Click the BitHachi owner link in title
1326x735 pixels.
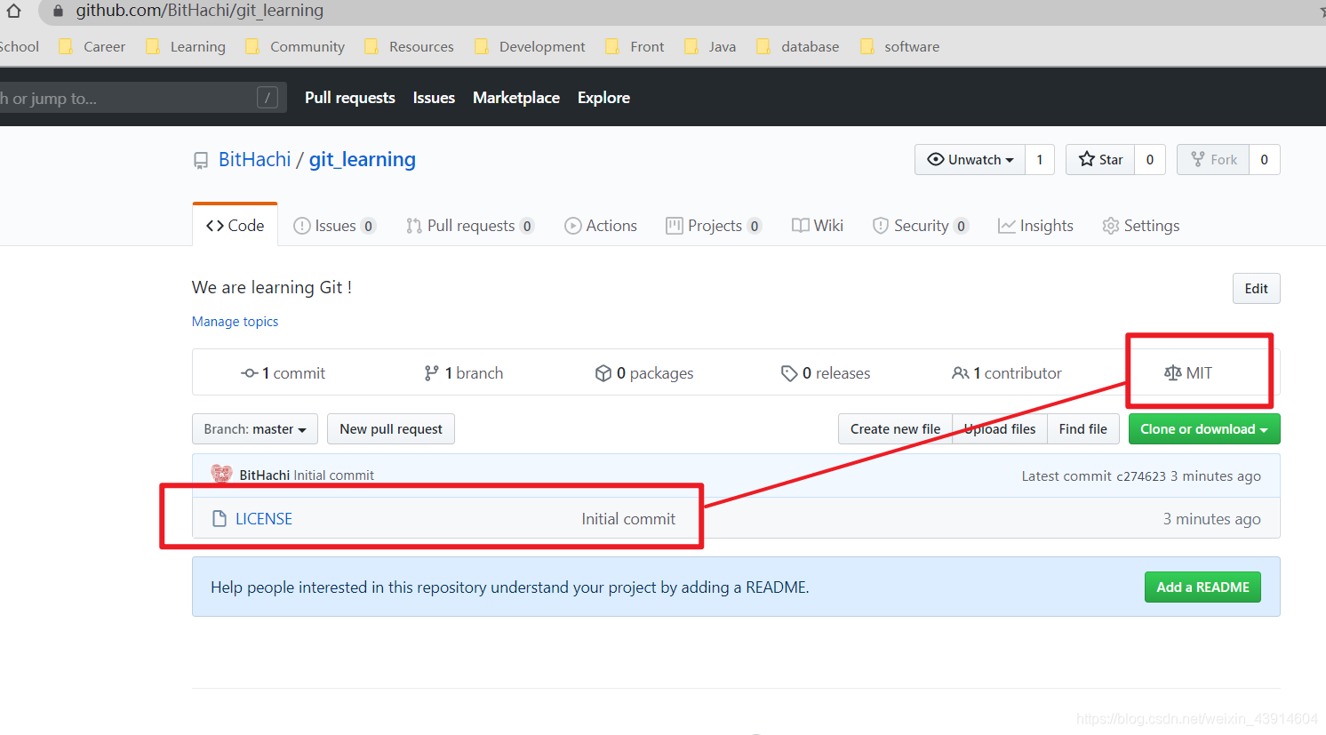pyautogui.click(x=255, y=160)
